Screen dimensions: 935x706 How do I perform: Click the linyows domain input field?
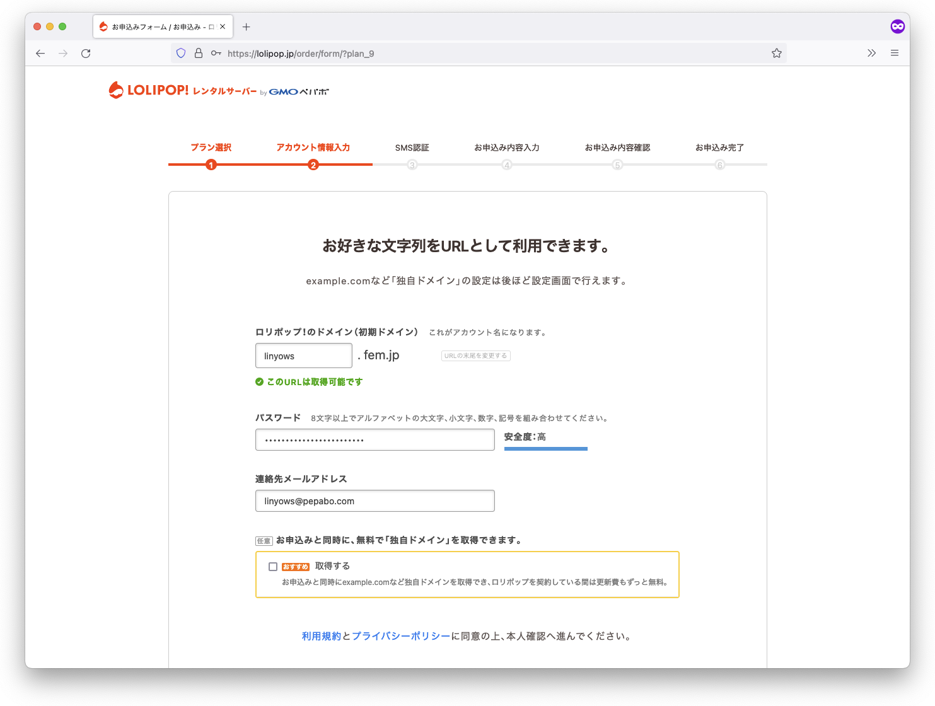click(x=303, y=356)
